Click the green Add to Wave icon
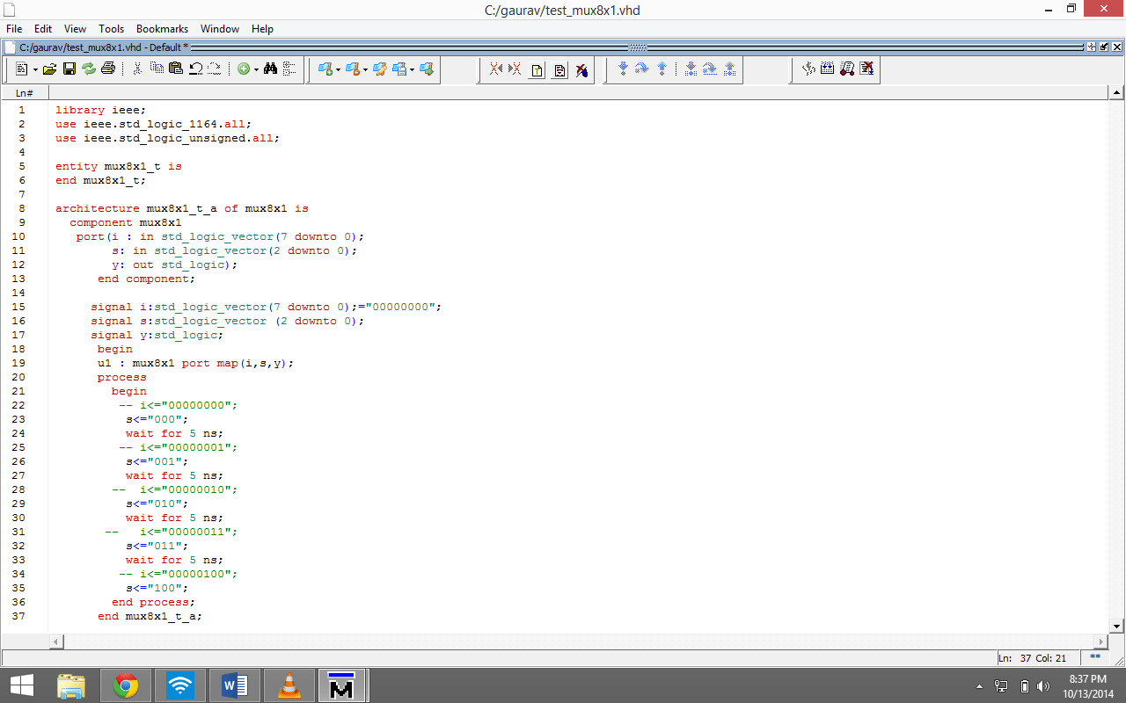This screenshot has width=1126, height=703. pos(244,69)
